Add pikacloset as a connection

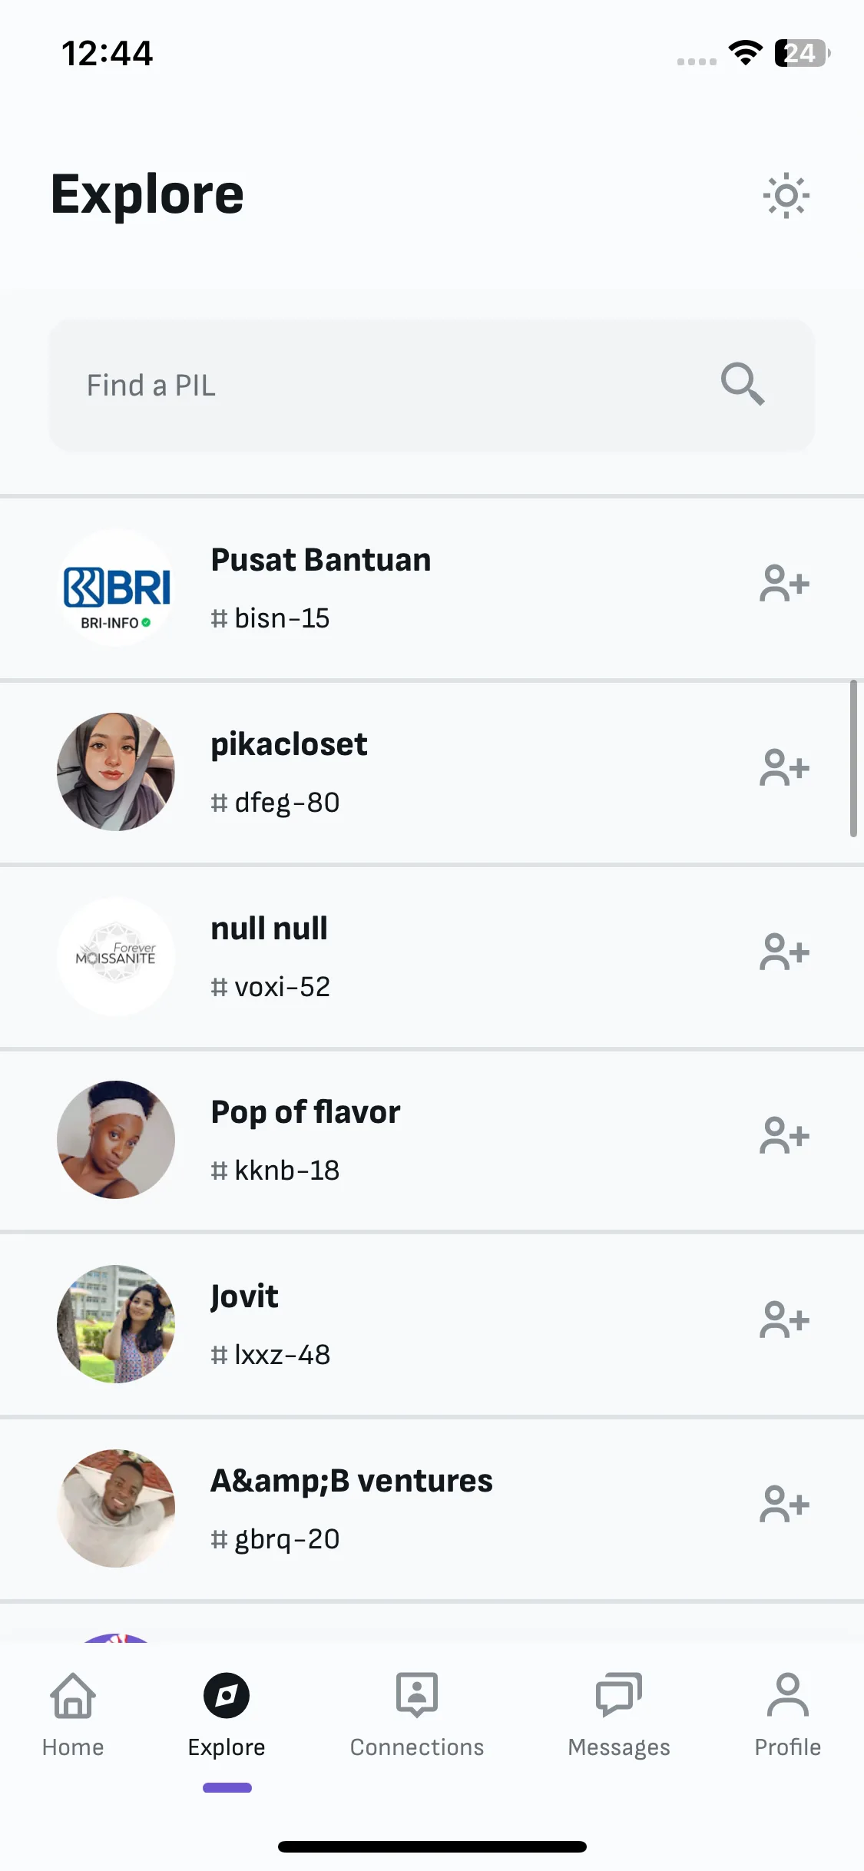coord(784,768)
